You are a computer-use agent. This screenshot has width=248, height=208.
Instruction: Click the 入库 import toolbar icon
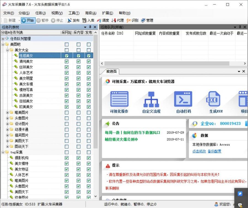[88, 20]
